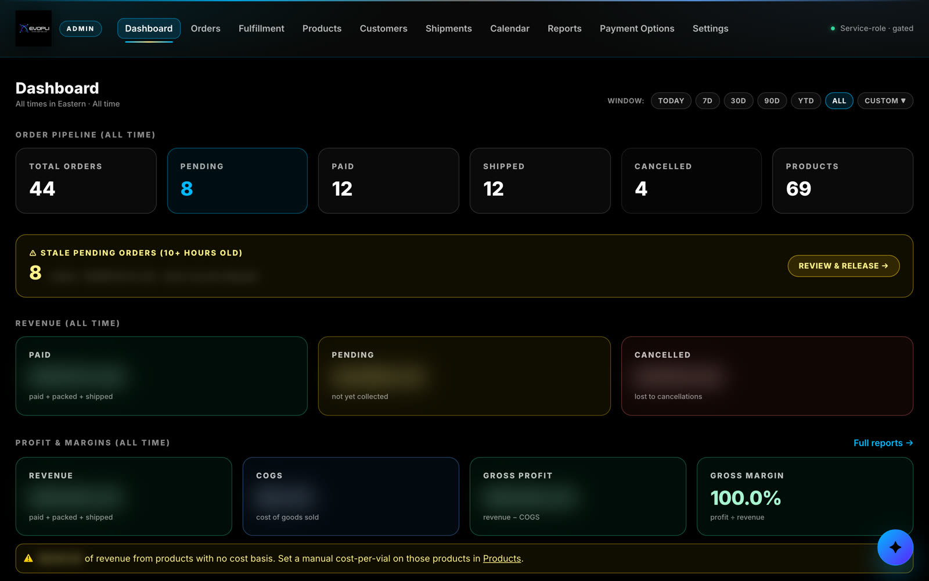Click the Review & Release button
This screenshot has width=929, height=581.
click(844, 266)
